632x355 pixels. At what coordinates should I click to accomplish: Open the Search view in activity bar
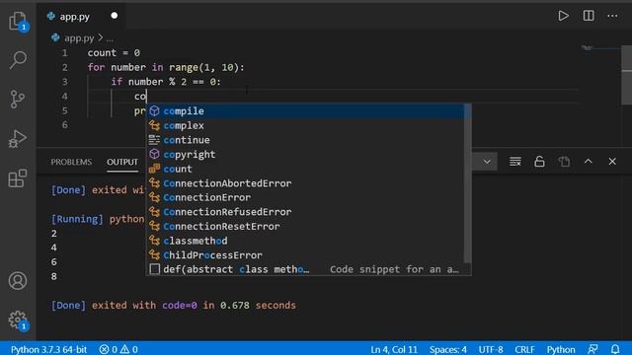(18, 59)
